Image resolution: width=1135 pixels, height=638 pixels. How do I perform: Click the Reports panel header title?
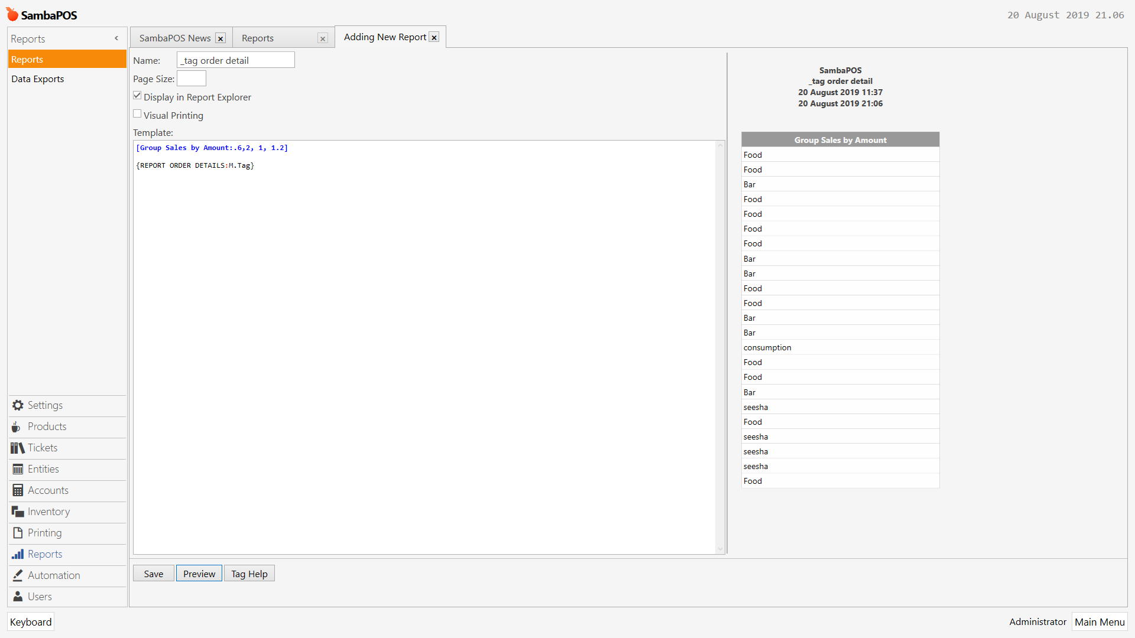[28, 38]
